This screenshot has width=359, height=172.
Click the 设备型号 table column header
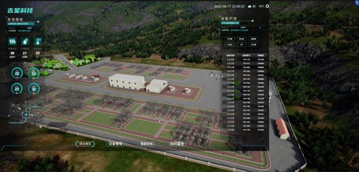pos(246,55)
